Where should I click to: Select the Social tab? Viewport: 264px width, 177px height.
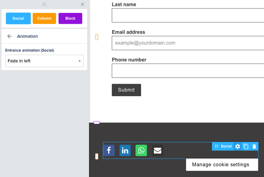point(18,19)
